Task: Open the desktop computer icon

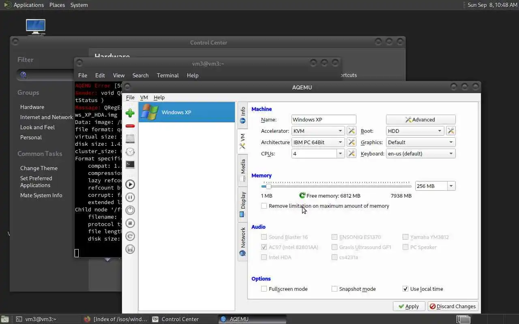Action: tap(36, 27)
